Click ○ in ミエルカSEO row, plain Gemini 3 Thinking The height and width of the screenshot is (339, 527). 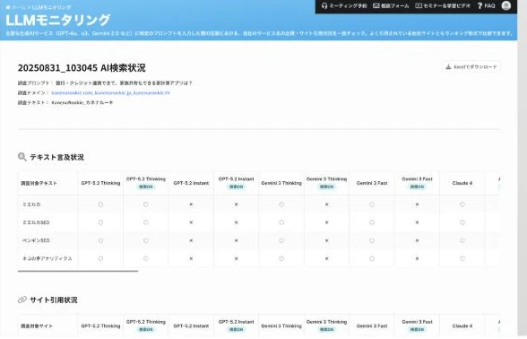point(281,222)
